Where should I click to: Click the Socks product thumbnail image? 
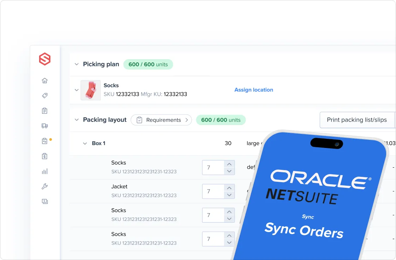tap(91, 90)
